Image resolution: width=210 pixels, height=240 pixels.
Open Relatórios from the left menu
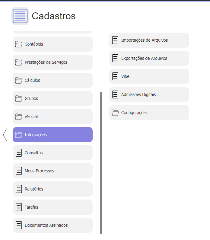click(x=52, y=189)
